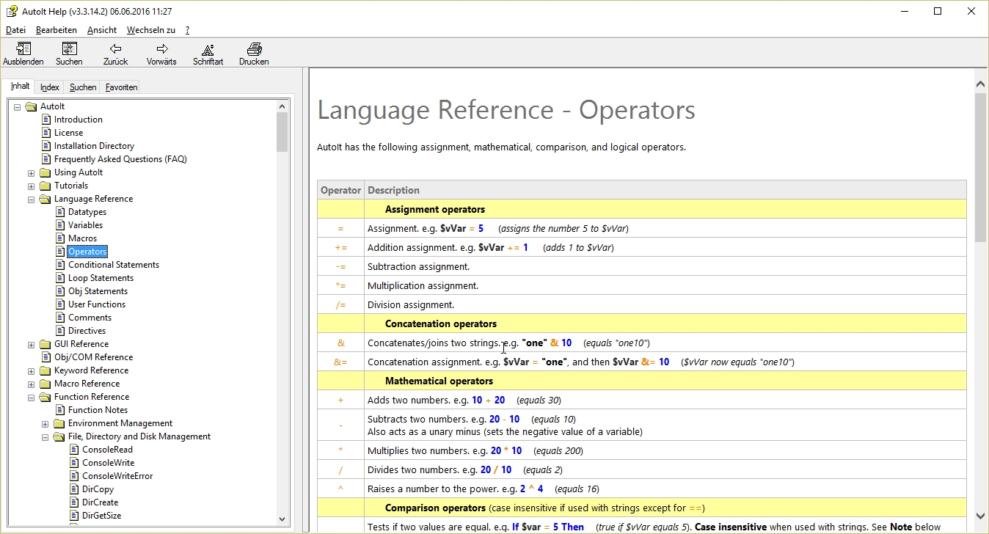
Task: Switch to the Index tab
Action: 50,87
